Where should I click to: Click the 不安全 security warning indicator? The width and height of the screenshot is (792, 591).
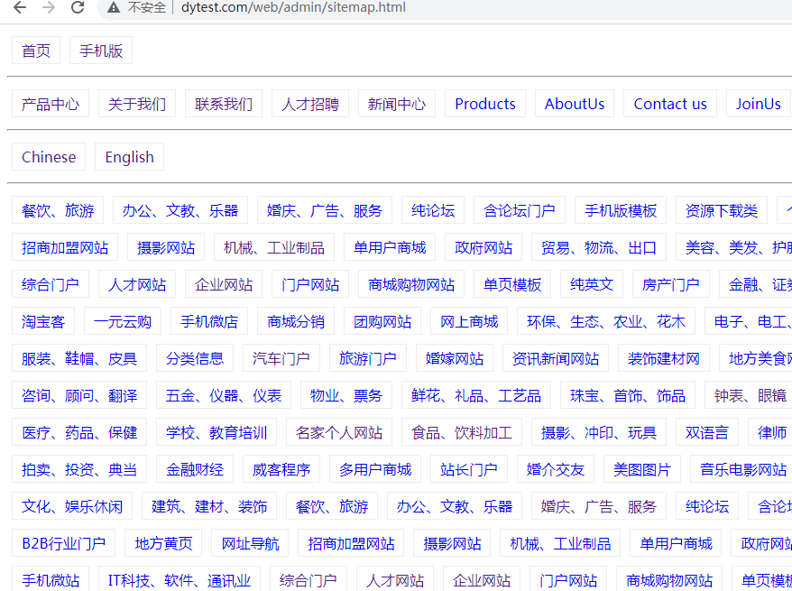[132, 9]
